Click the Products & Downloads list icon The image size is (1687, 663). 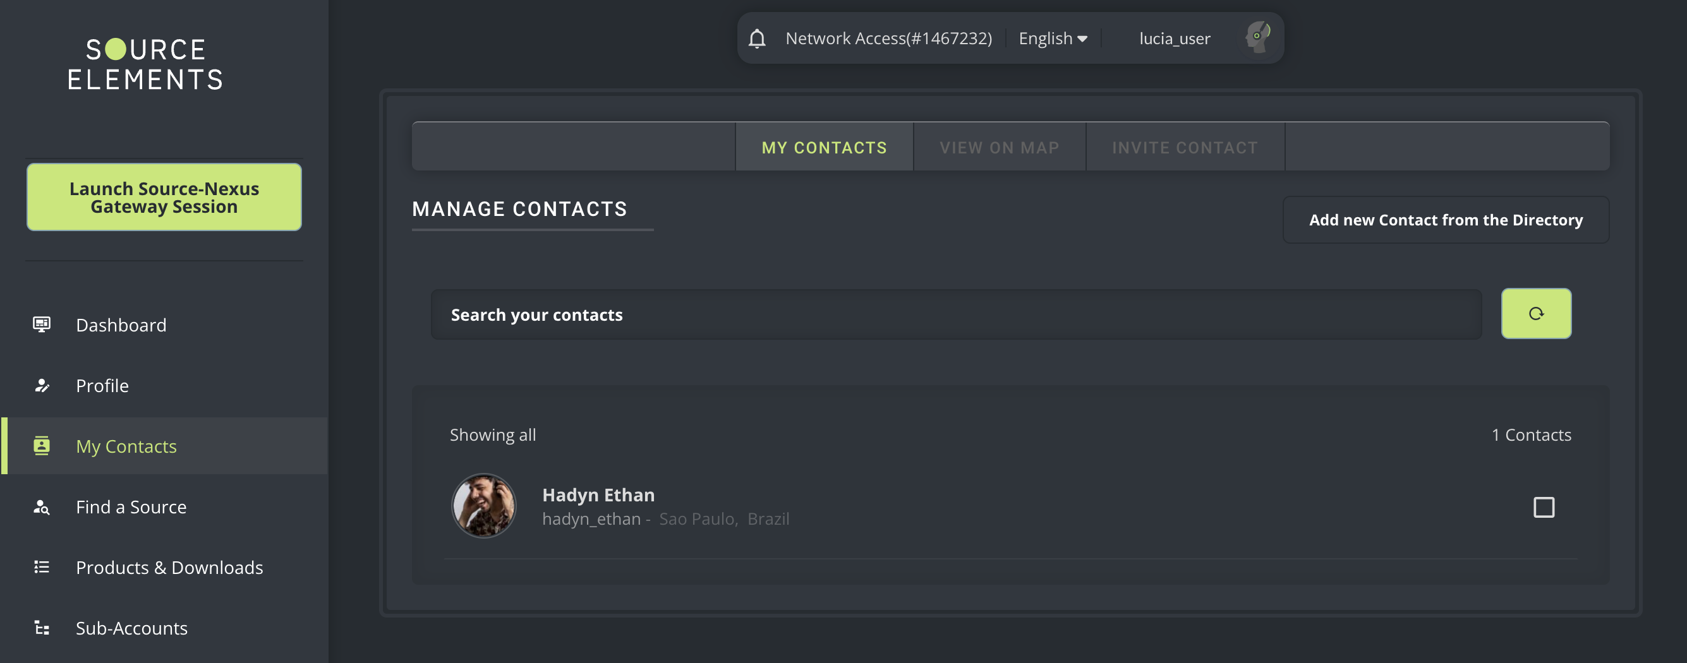[x=42, y=567]
